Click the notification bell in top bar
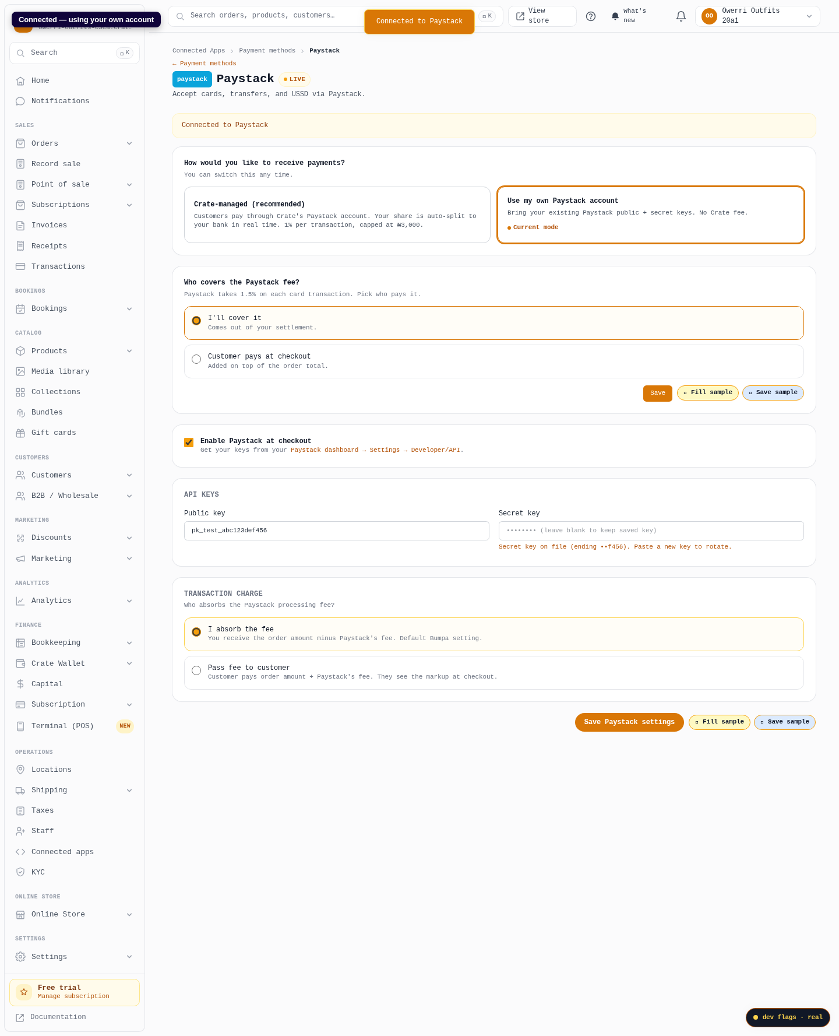The width and height of the screenshot is (839, 1036). pos(681,16)
